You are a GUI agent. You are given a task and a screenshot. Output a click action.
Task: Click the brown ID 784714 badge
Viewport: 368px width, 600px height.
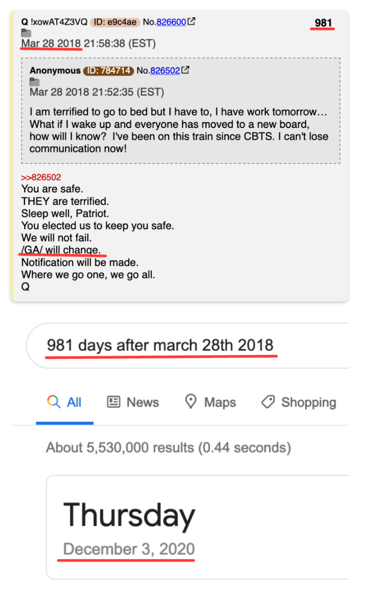click(108, 71)
